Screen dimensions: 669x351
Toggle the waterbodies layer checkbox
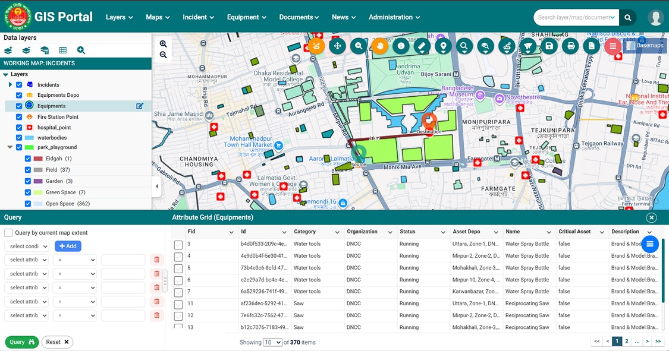(19, 138)
